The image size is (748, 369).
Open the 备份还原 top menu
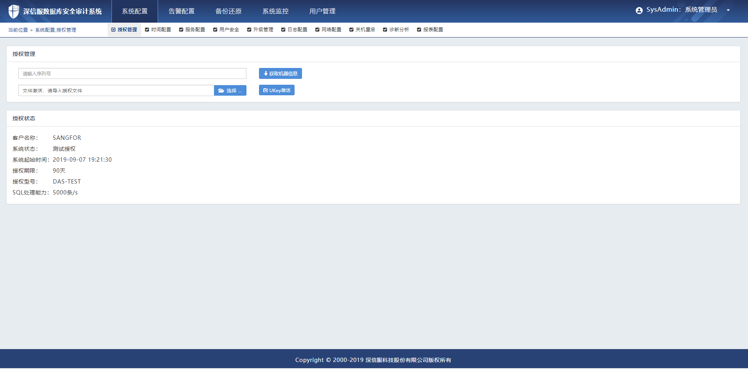[228, 11]
